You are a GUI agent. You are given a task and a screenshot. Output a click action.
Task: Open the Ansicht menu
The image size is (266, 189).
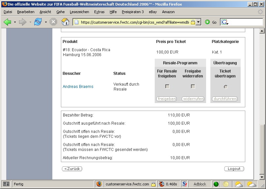point(45,12)
